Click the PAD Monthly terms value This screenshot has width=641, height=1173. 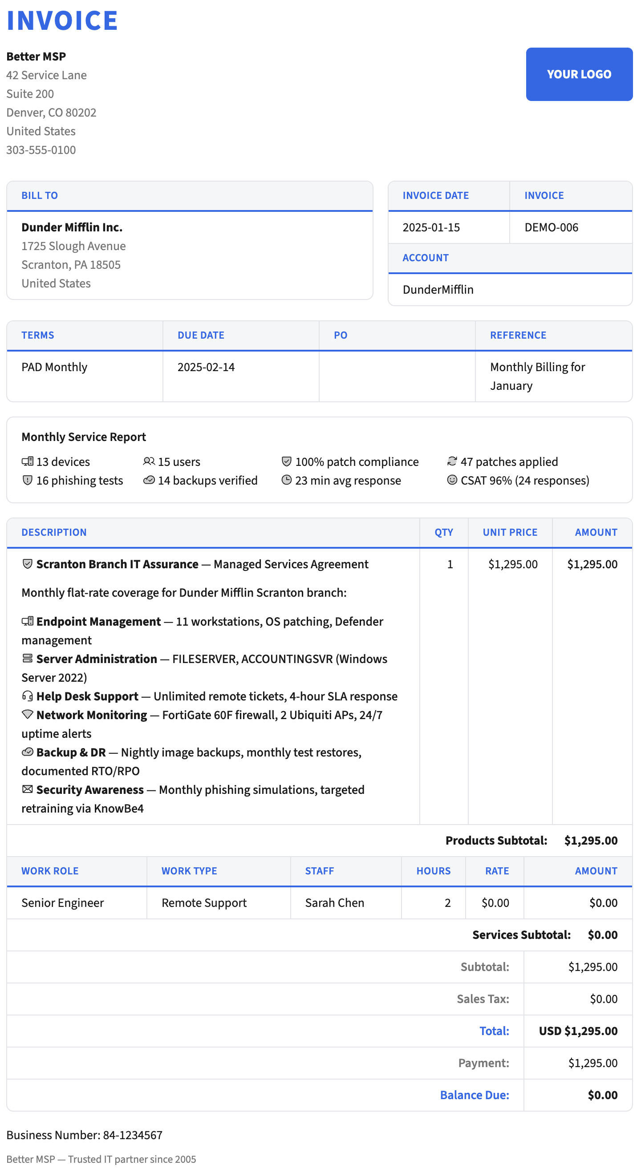click(54, 367)
